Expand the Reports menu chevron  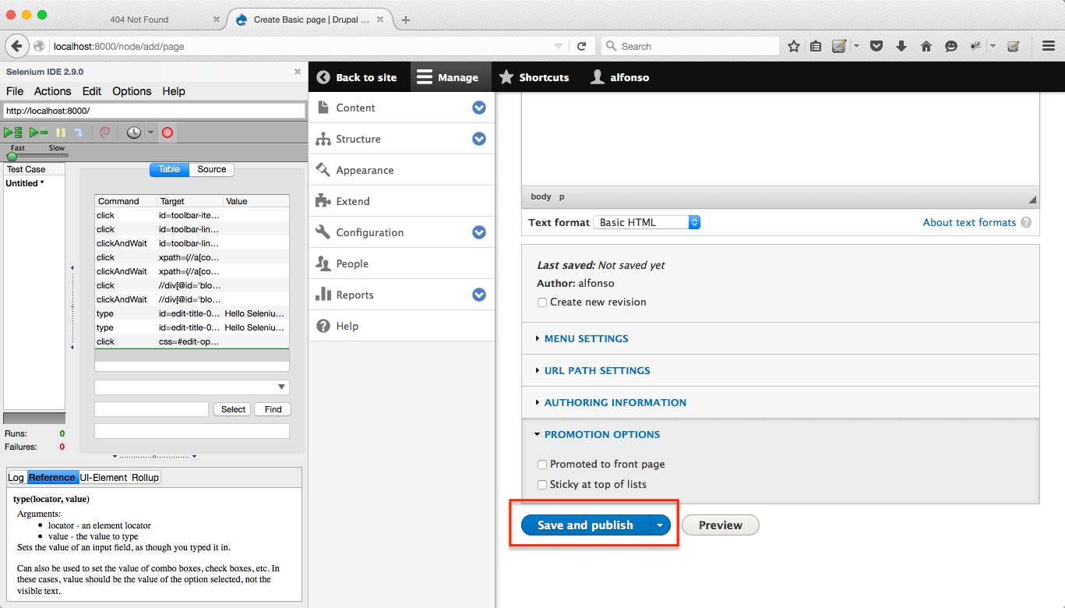[479, 295]
